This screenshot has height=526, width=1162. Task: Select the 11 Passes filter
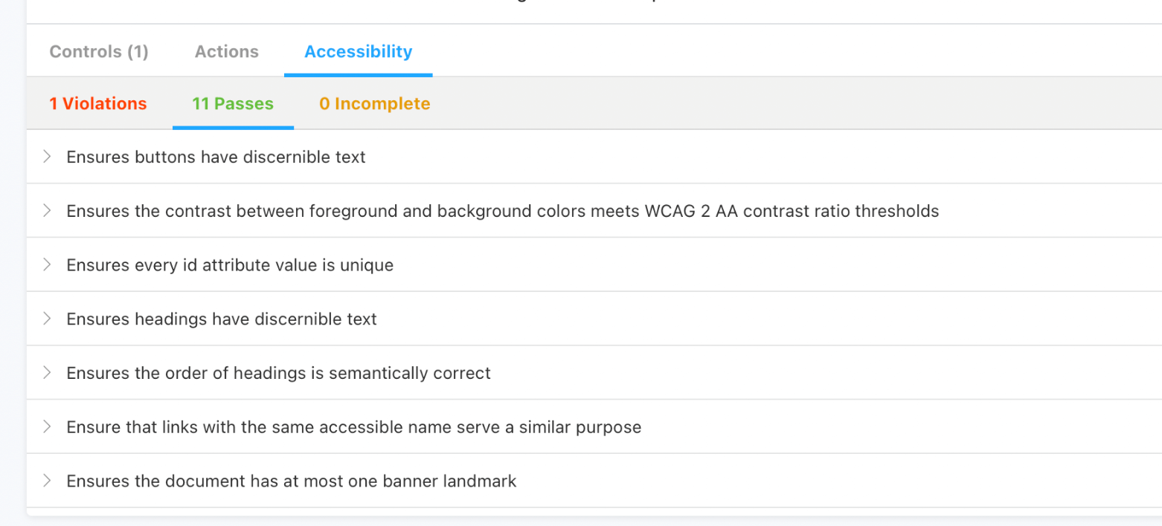(x=233, y=104)
